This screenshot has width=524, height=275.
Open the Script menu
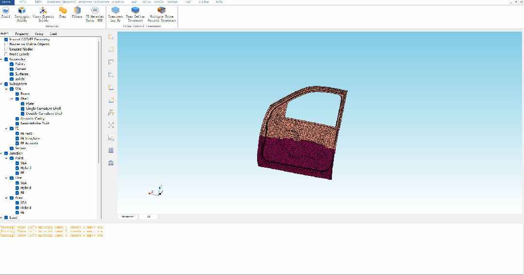172,2
